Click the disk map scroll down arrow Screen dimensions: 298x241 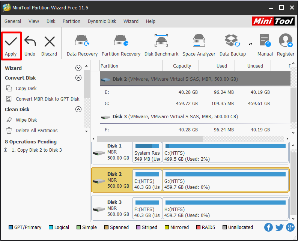[x=293, y=219]
